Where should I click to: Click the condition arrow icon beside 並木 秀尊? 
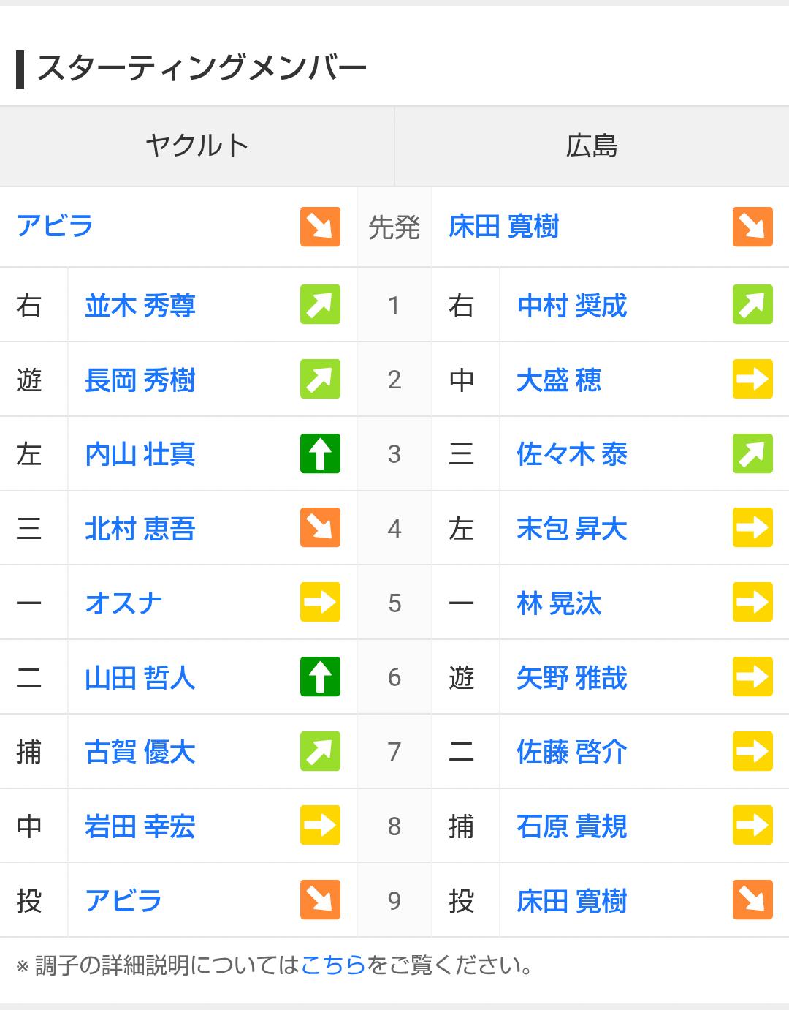point(320,305)
